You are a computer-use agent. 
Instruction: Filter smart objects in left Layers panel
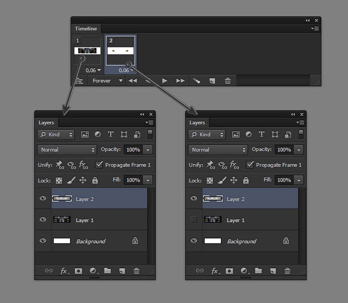(x=137, y=134)
